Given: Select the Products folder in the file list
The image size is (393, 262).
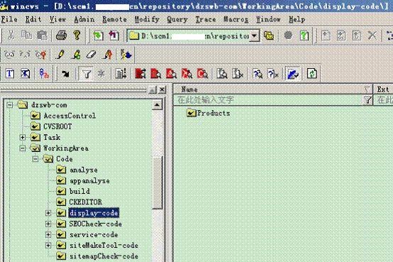Looking at the screenshot, I should pyautogui.click(x=209, y=113).
